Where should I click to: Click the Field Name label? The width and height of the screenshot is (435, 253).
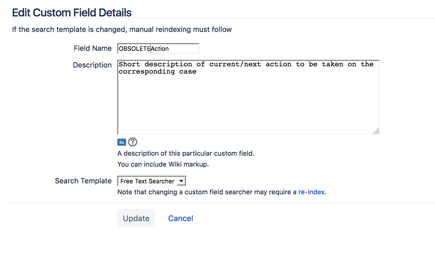(x=93, y=49)
